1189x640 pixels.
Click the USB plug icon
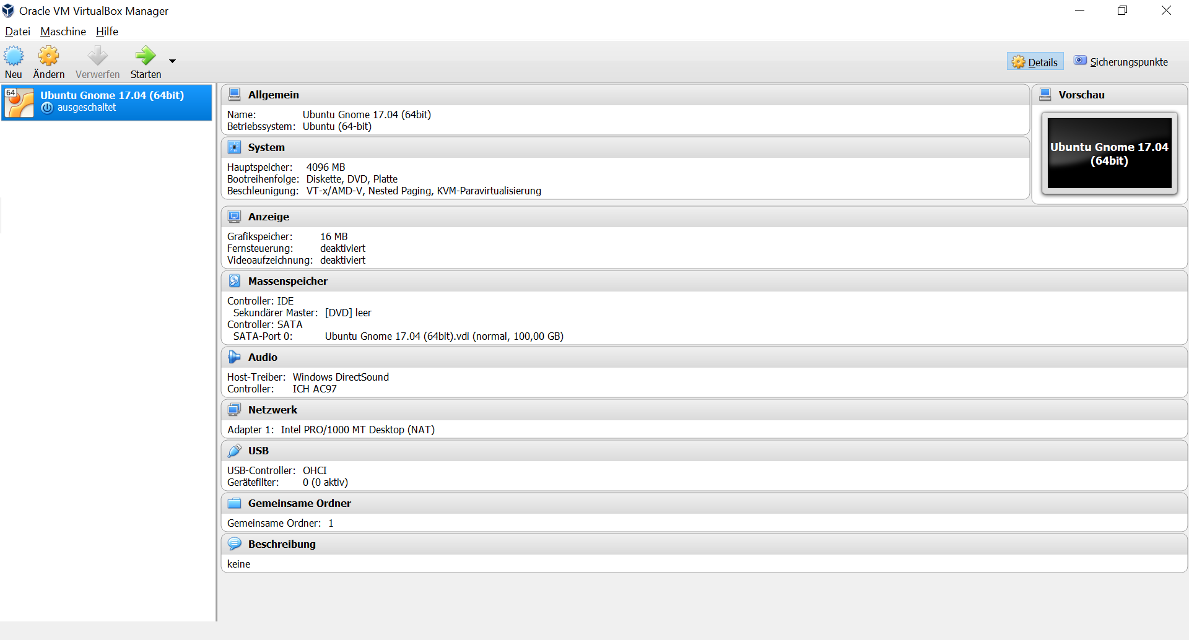pyautogui.click(x=235, y=451)
